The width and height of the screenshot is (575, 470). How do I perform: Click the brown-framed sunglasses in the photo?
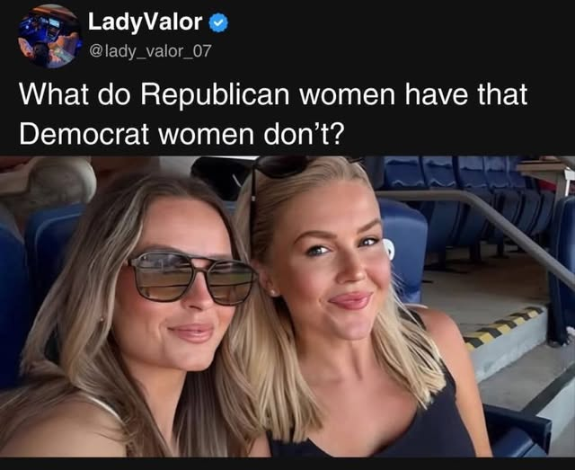(190, 278)
